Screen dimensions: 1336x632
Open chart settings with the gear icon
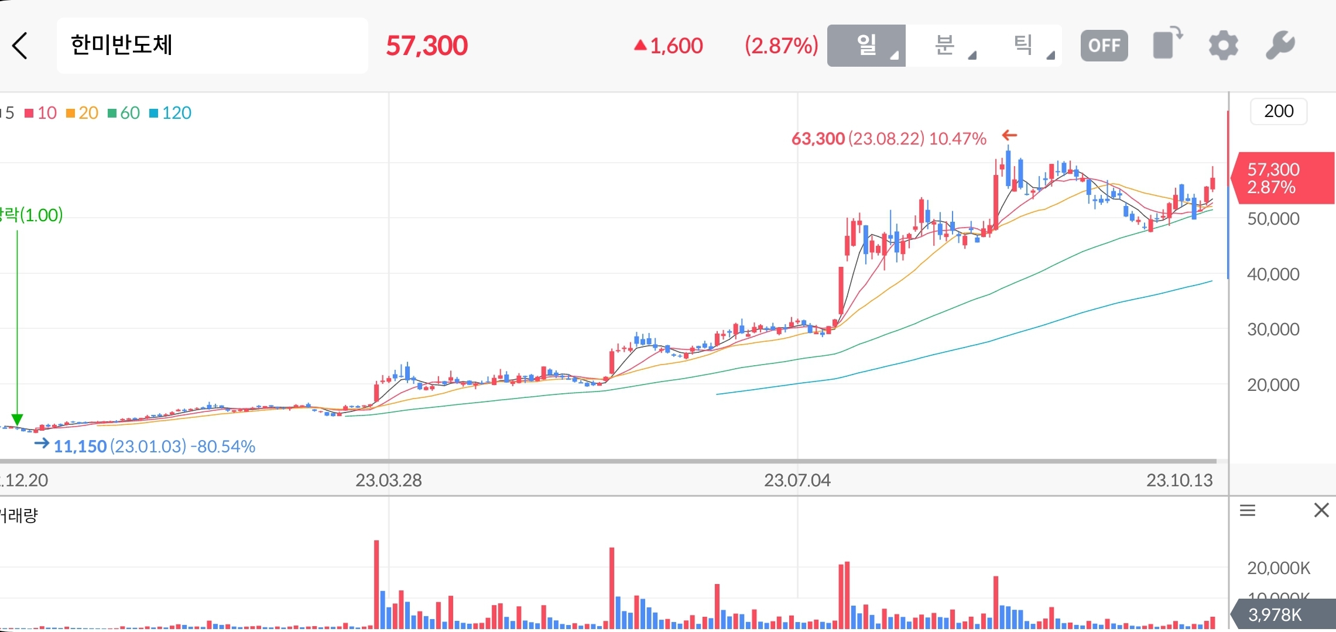1223,46
